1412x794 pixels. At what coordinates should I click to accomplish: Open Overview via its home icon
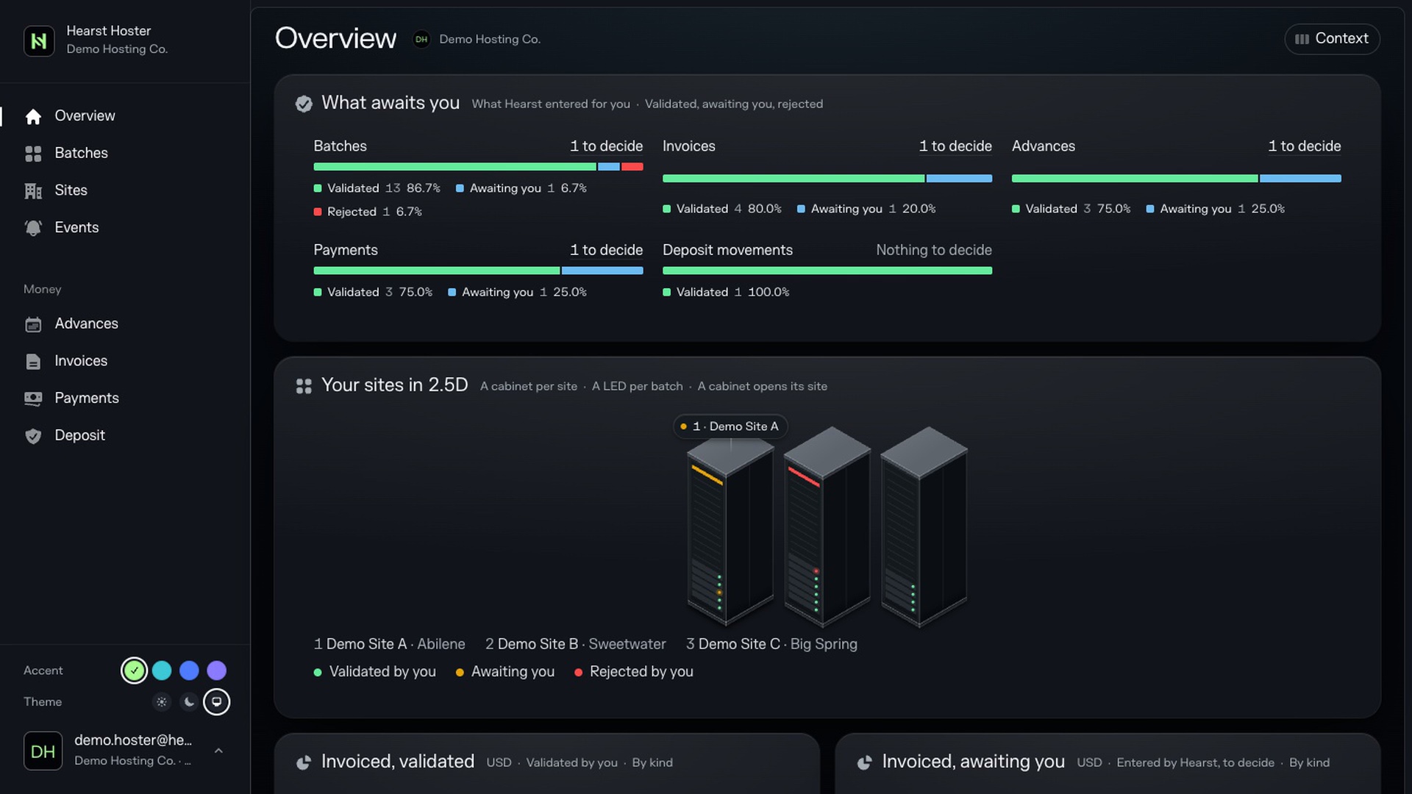(33, 116)
